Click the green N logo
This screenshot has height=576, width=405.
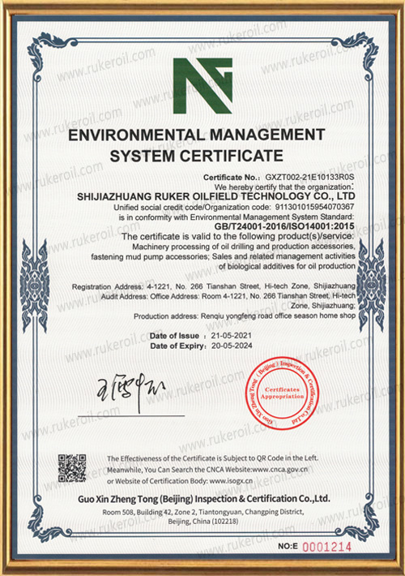point(202,86)
